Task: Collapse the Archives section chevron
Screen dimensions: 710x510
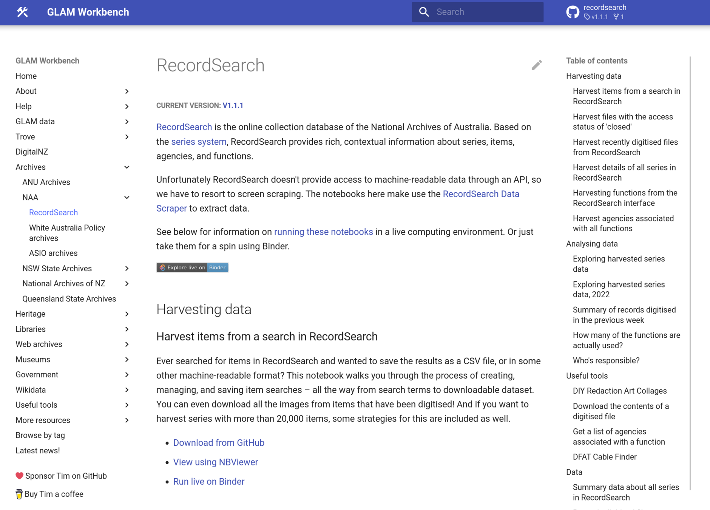Action: (x=127, y=167)
